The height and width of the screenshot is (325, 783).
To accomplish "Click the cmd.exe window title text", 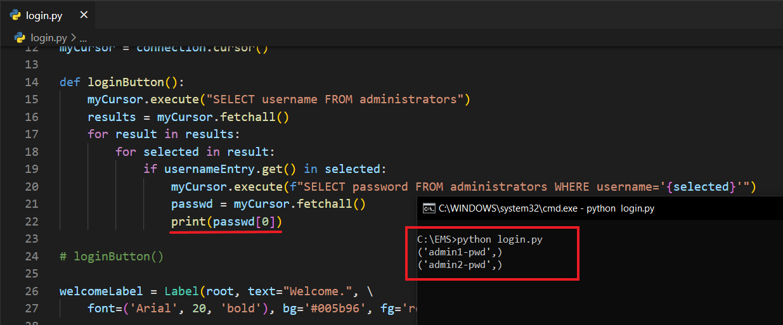I will click(546, 208).
